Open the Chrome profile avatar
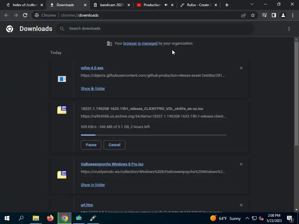 [283, 15]
